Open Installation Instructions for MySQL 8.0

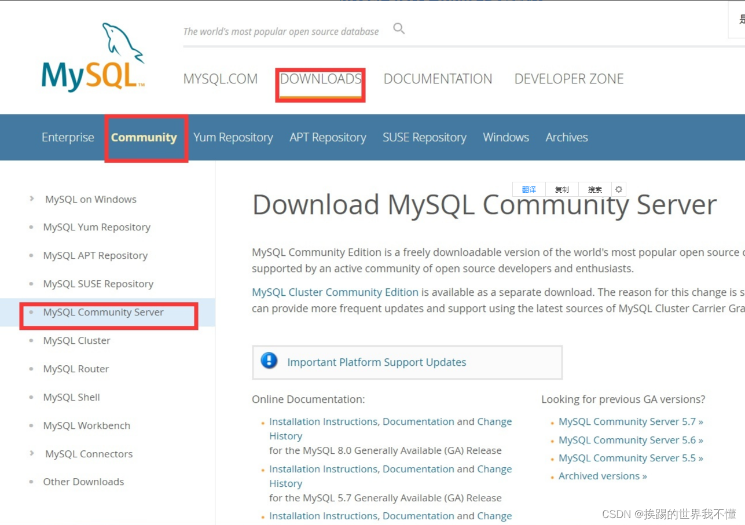tap(323, 421)
